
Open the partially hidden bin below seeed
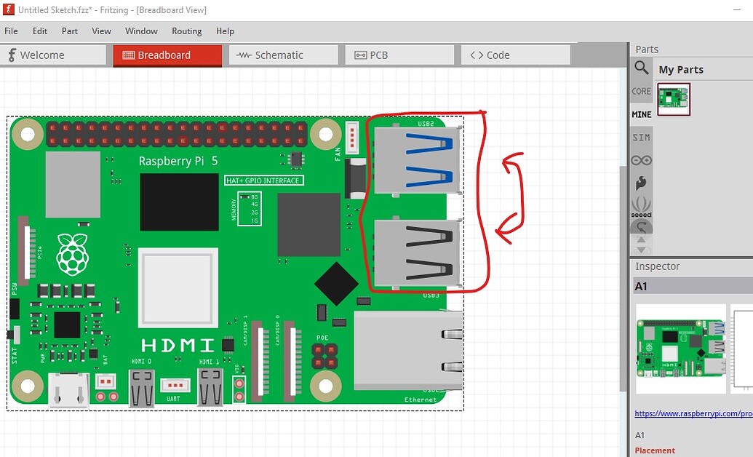pos(641,227)
